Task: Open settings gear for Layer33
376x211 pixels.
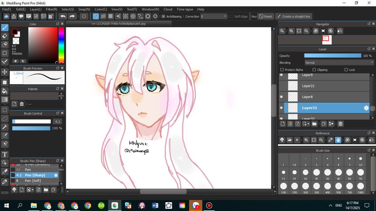Action: (x=366, y=108)
